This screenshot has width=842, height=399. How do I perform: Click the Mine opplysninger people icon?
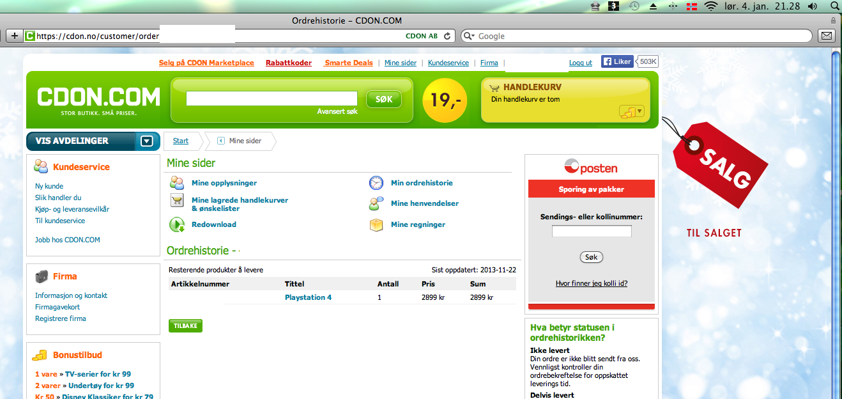coord(177,183)
